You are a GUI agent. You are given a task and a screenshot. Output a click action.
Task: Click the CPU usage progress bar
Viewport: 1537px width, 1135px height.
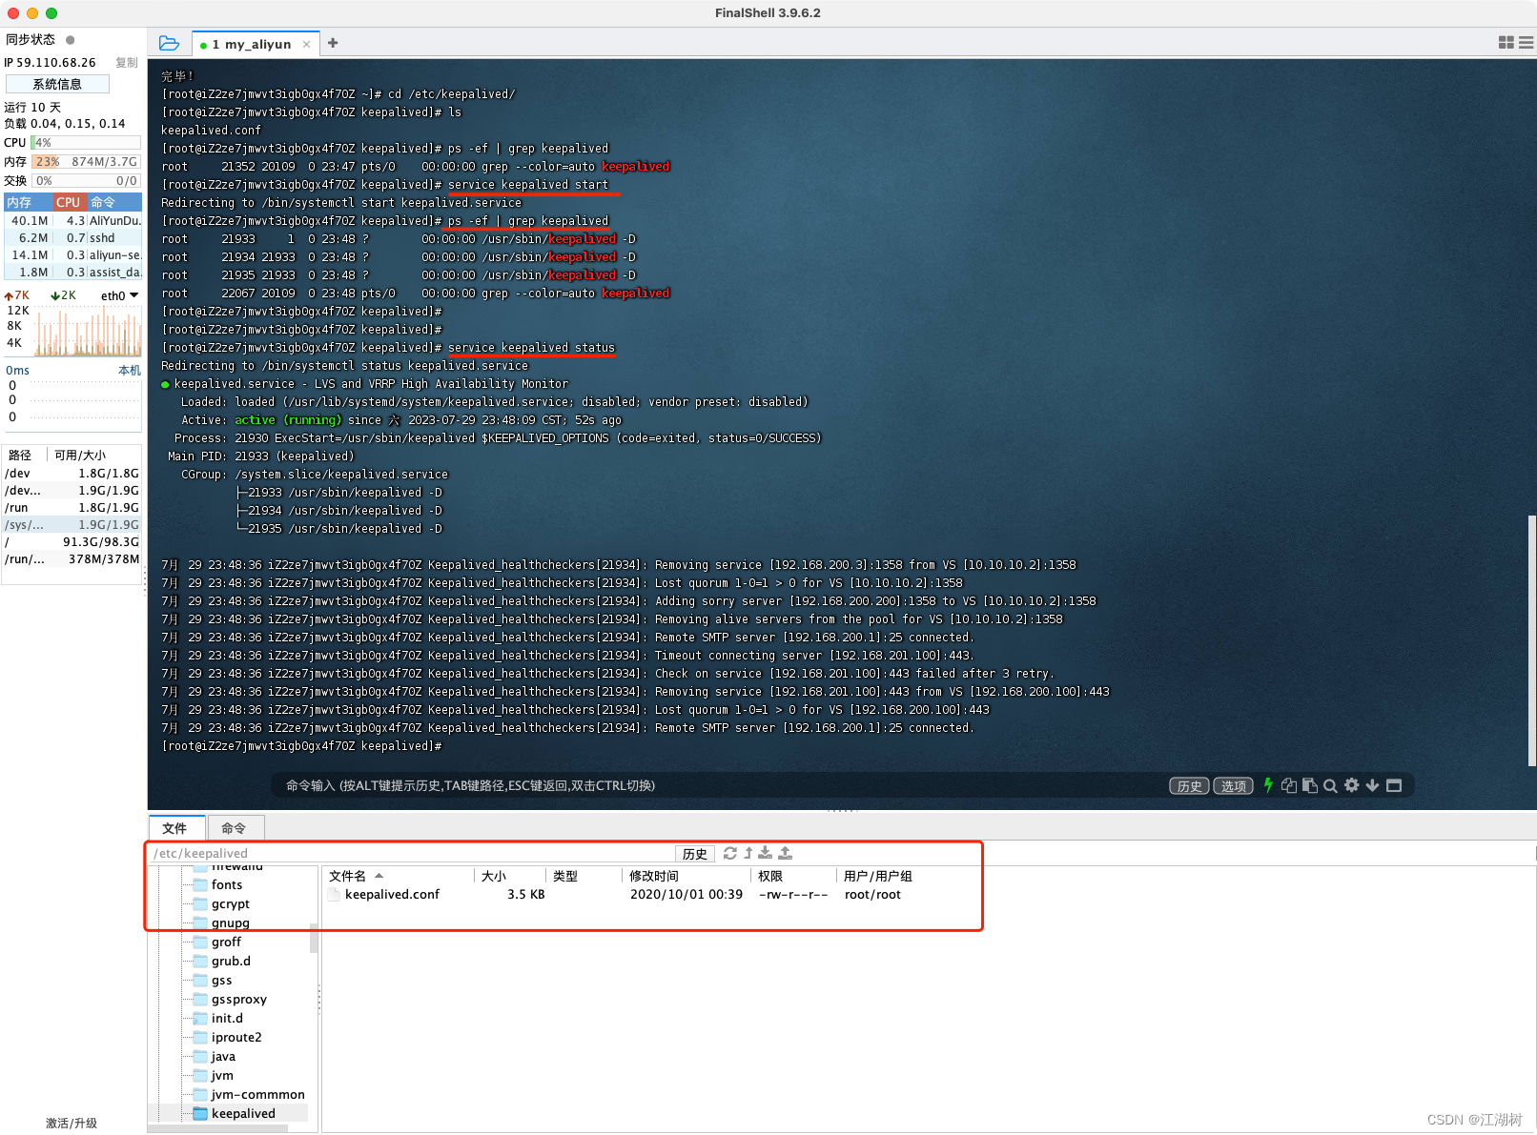tap(86, 142)
